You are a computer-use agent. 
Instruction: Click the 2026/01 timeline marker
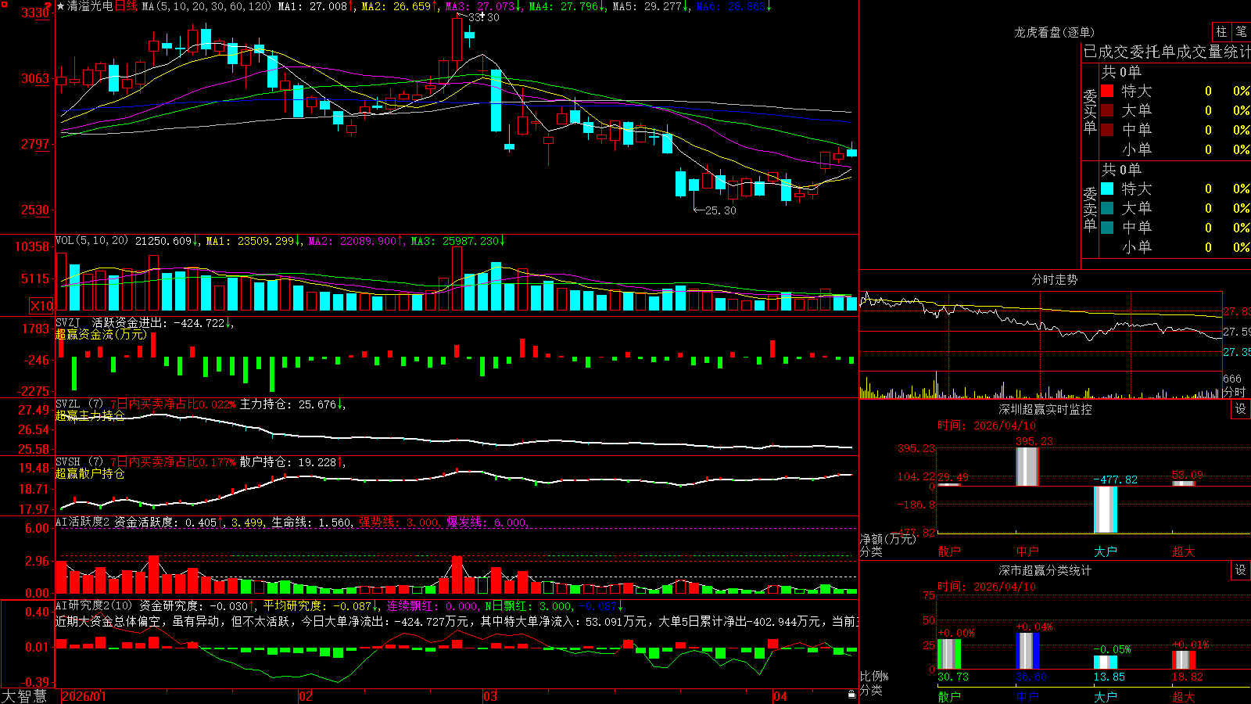pyautogui.click(x=84, y=696)
